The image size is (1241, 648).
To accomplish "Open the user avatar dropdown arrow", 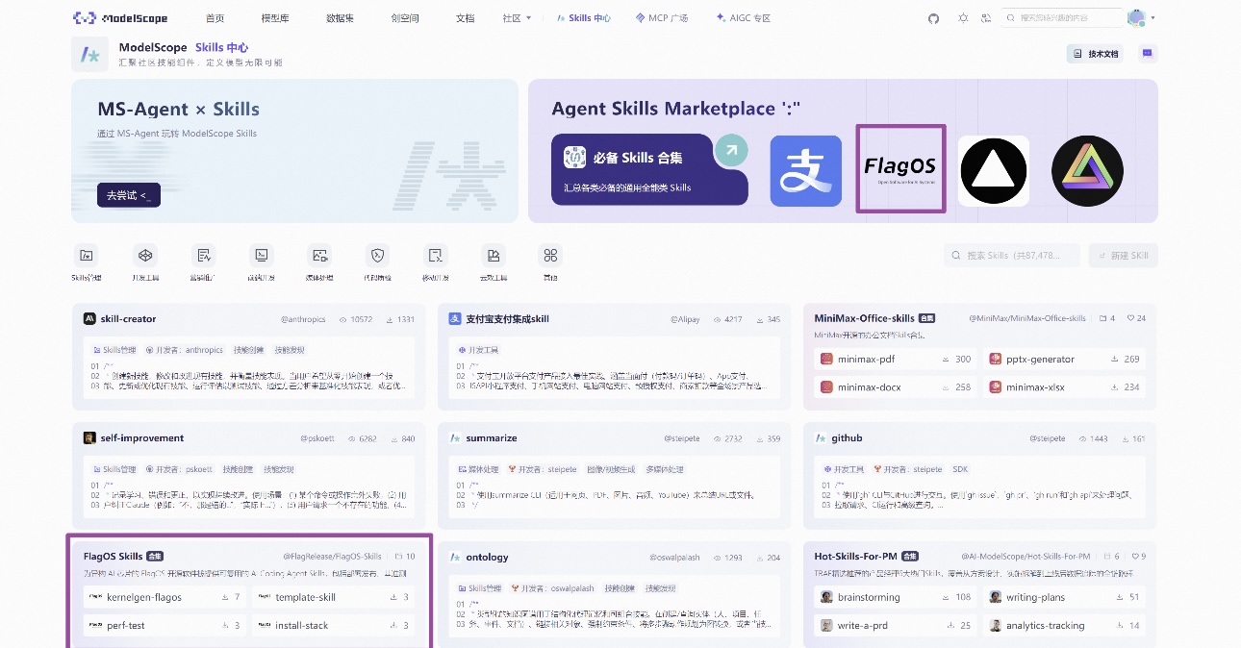I will pyautogui.click(x=1152, y=18).
